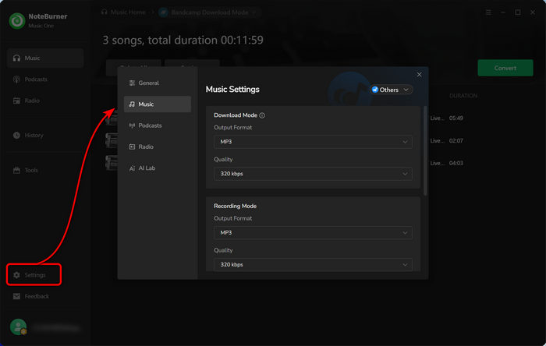Open the Podcasts settings tab
546x346 pixels.
158,125
